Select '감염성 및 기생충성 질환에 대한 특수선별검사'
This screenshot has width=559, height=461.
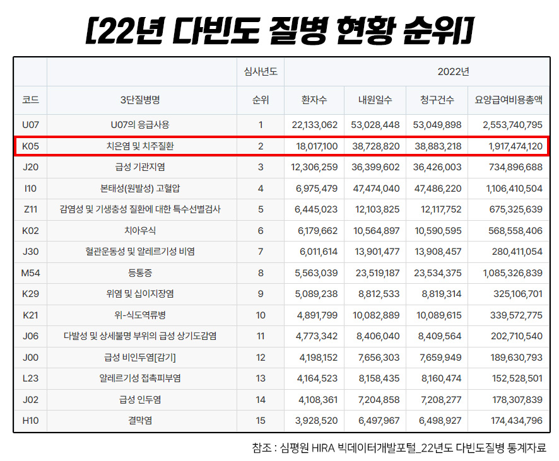[x=140, y=209]
